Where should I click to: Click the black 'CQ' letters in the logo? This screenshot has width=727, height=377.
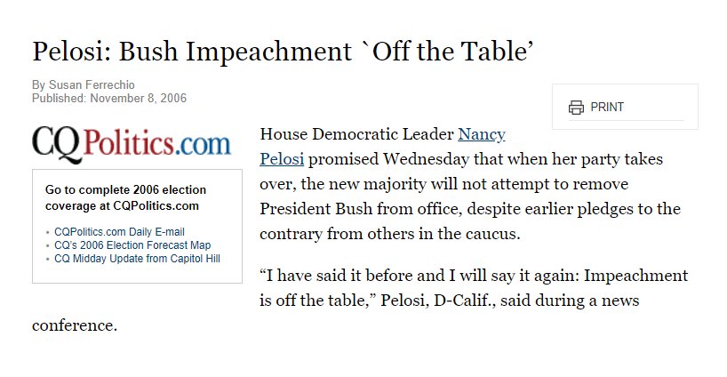(x=56, y=144)
